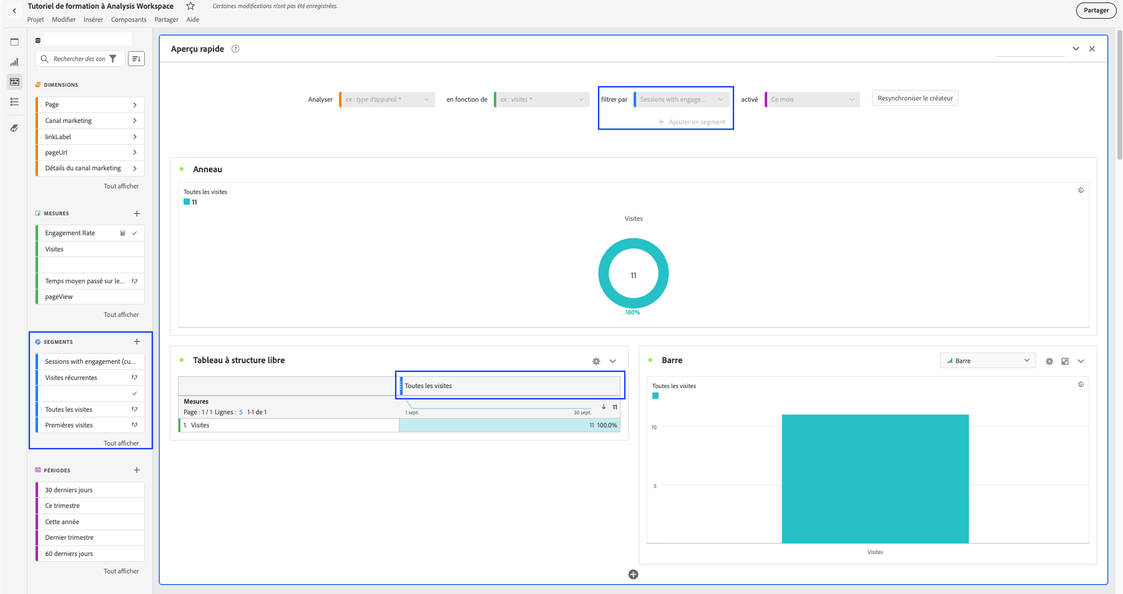Open help icon next to Aperçu rapide
The width and height of the screenshot is (1123, 594).
235,49
